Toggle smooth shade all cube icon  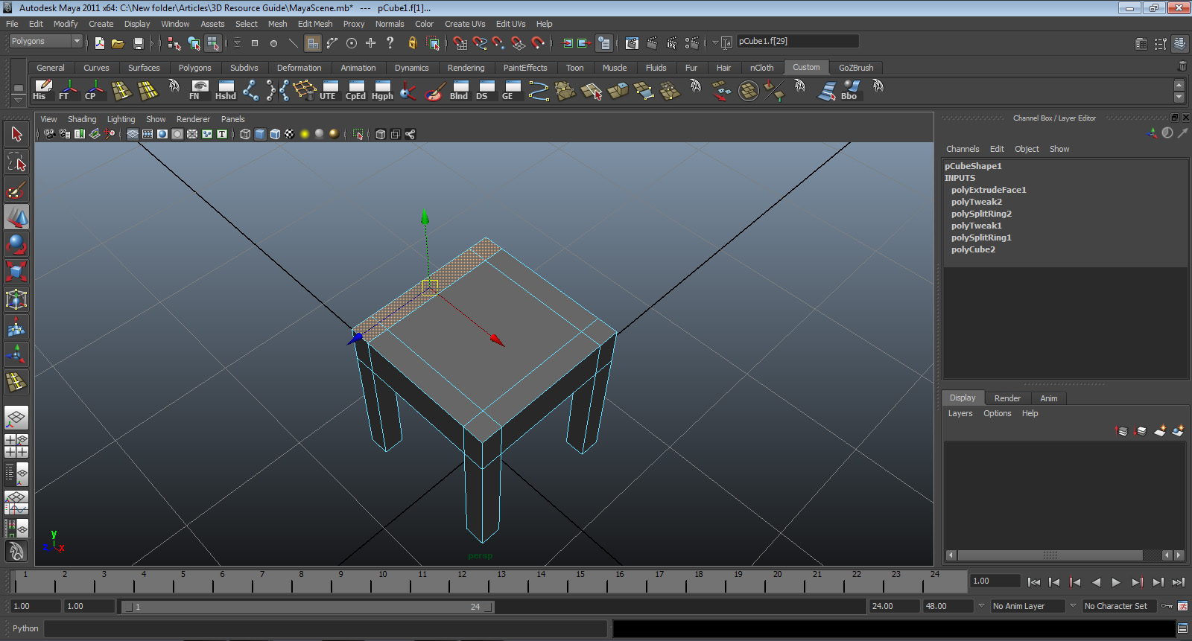[x=260, y=134]
